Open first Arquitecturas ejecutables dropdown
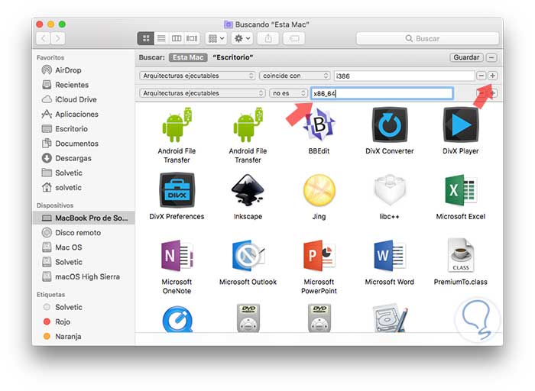The width and height of the screenshot is (535, 391). coord(197,76)
